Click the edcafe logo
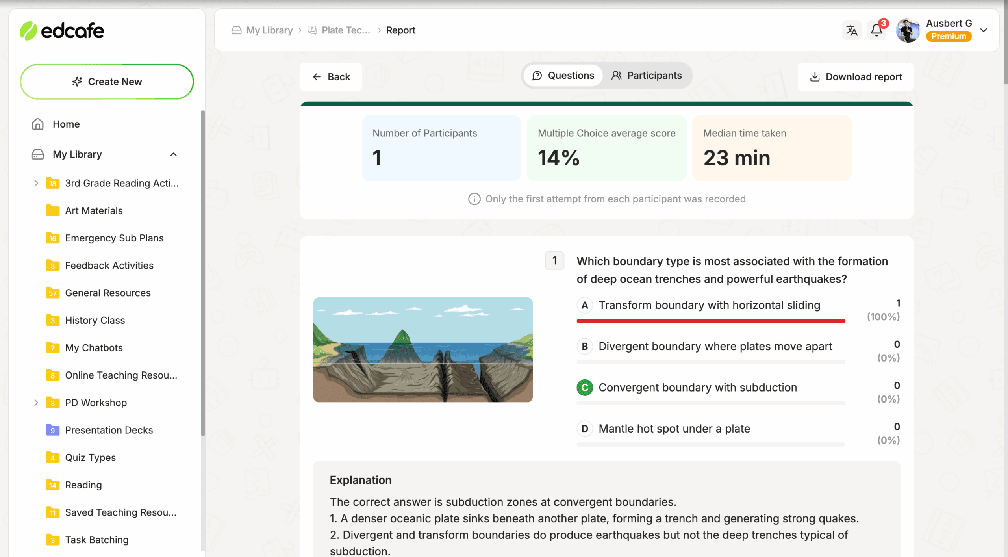Viewport: 1008px width, 557px height. pos(62,31)
